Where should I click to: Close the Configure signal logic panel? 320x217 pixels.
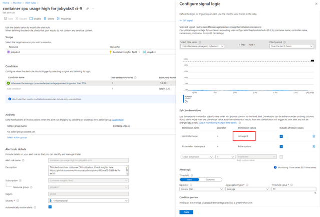pyautogui.click(x=316, y=4)
